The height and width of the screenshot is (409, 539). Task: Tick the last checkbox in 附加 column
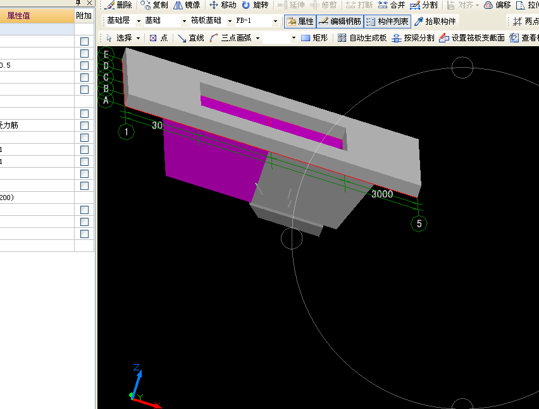84,234
